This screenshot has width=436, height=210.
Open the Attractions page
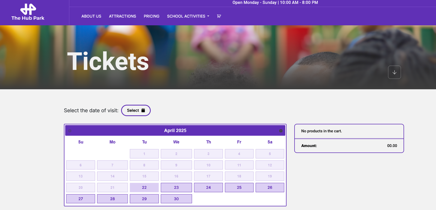click(x=122, y=16)
